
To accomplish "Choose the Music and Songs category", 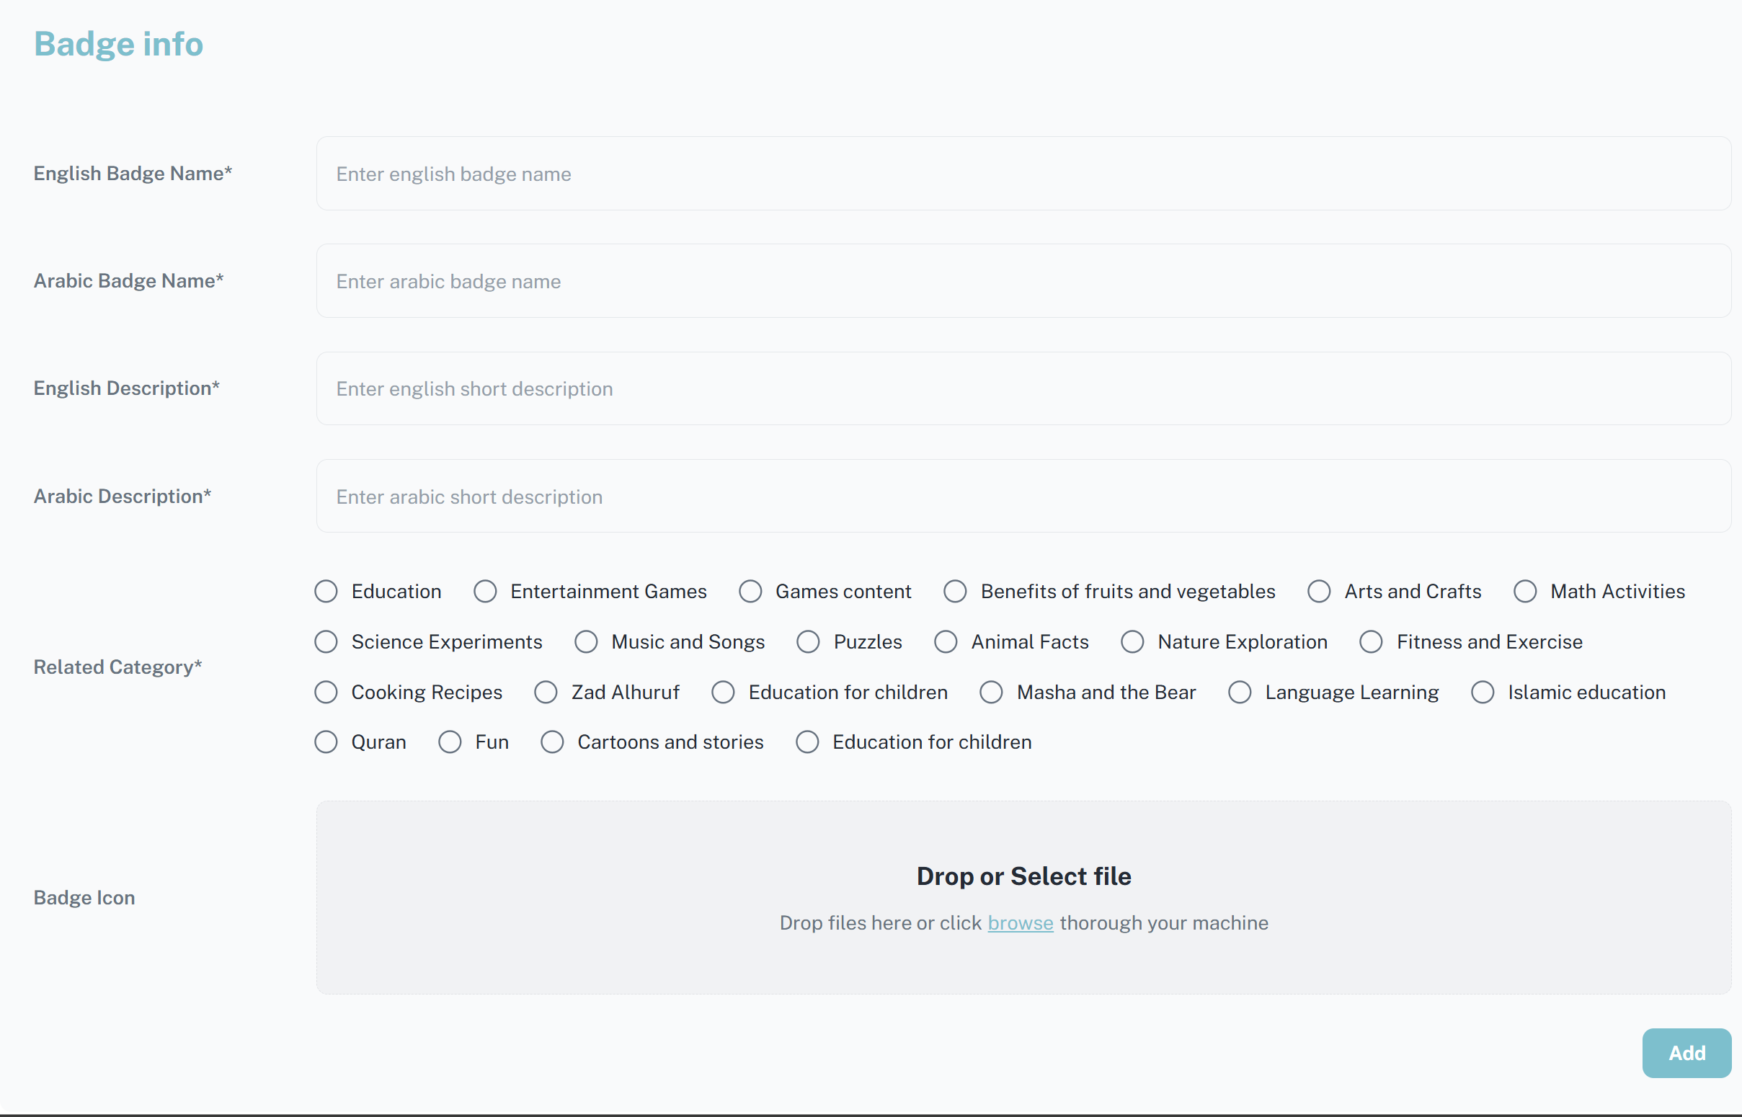I will click(x=586, y=642).
